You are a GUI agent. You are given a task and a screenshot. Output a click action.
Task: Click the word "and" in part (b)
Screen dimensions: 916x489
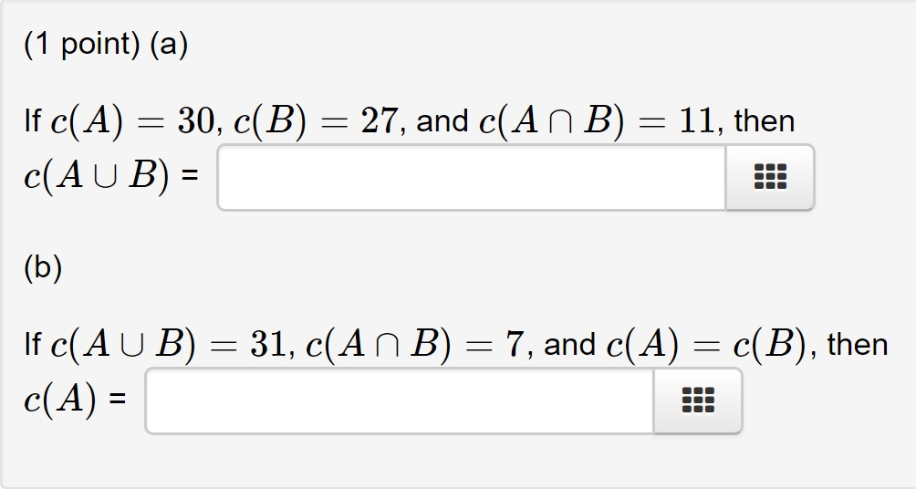click(x=569, y=345)
